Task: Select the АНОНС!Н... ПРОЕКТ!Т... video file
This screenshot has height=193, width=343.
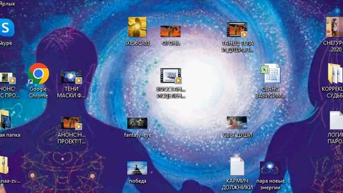Action: (x=71, y=123)
